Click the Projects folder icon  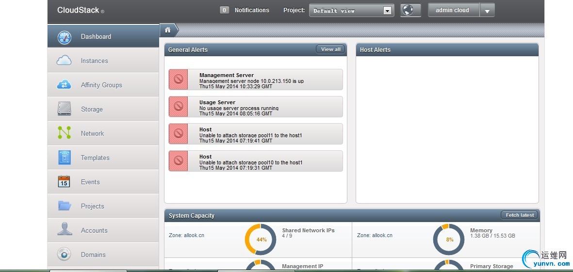[x=65, y=206]
